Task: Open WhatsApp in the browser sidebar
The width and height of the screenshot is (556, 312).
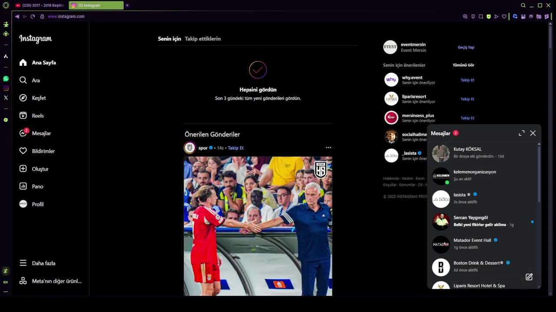Action: pyautogui.click(x=6, y=79)
